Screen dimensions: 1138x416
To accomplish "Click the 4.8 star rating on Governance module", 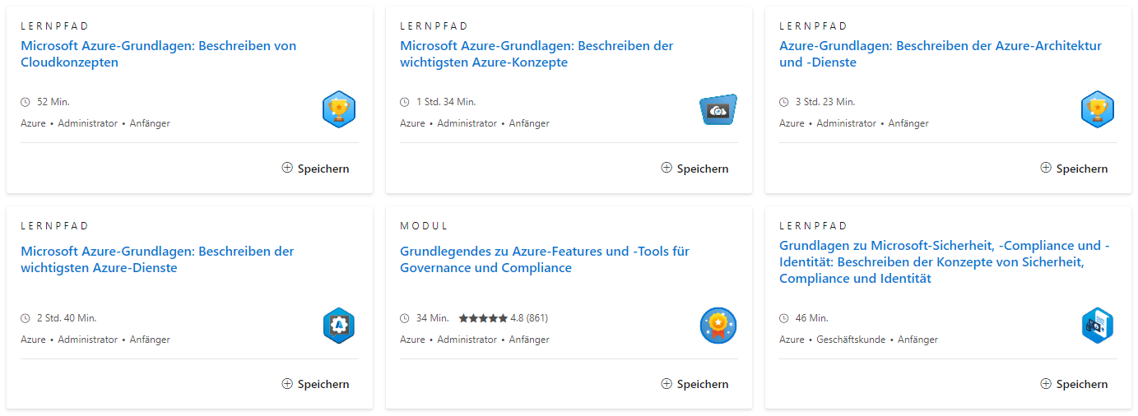I will (x=504, y=318).
